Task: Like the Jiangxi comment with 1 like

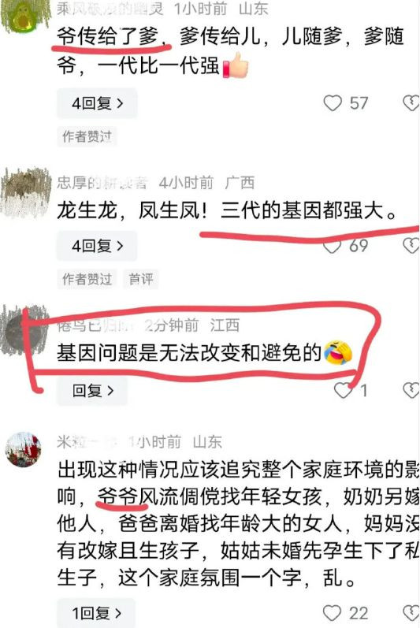Action: coord(343,390)
